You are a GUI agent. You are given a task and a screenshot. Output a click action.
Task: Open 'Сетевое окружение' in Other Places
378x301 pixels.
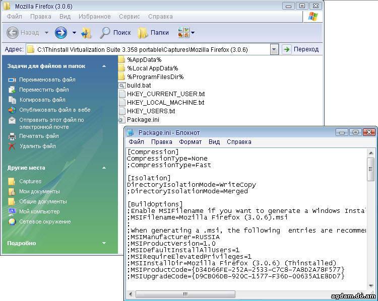click(45, 221)
